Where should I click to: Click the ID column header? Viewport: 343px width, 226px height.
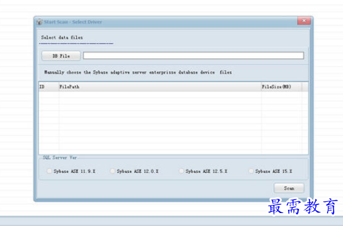(x=49, y=87)
